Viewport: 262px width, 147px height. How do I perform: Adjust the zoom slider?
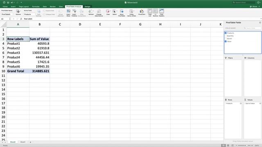[244, 145]
